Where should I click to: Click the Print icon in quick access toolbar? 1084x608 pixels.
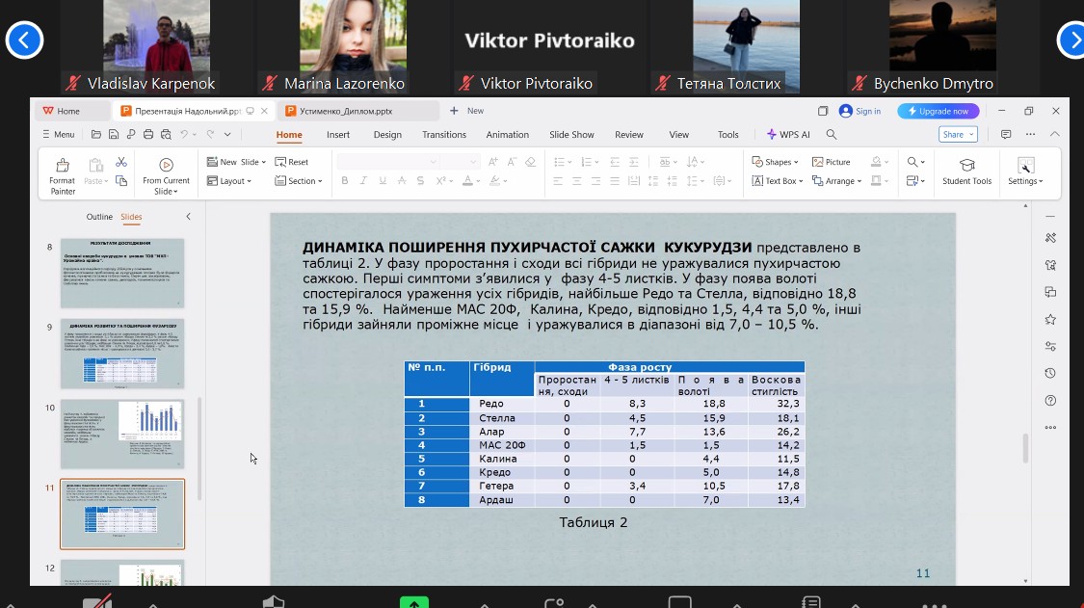(148, 134)
